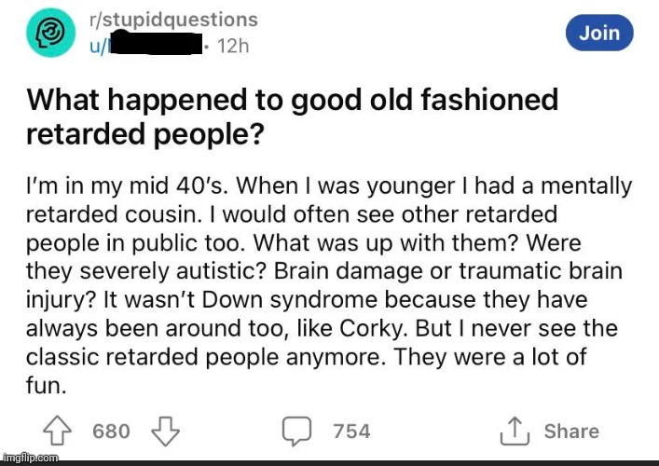Click the Share label
659x466 pixels.
tap(571, 432)
